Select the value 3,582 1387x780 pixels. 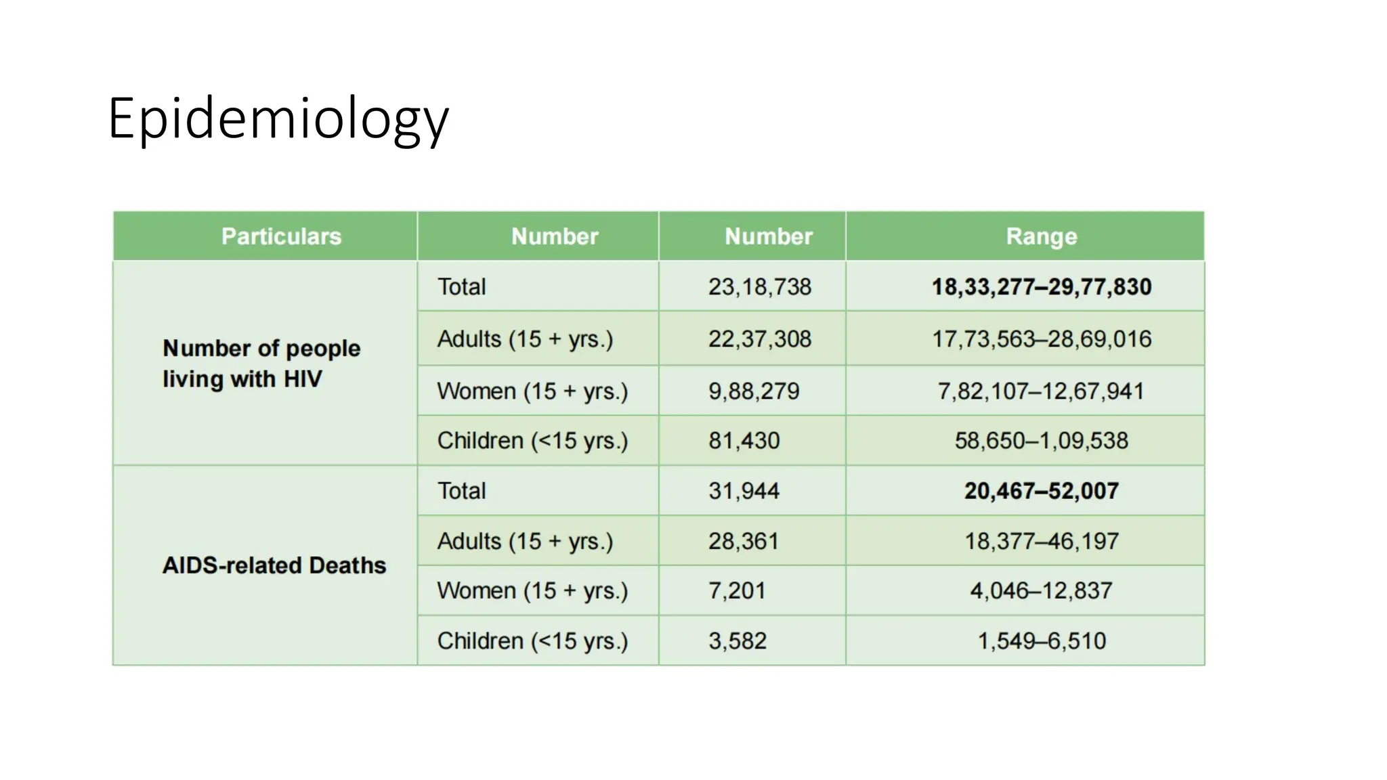click(738, 641)
